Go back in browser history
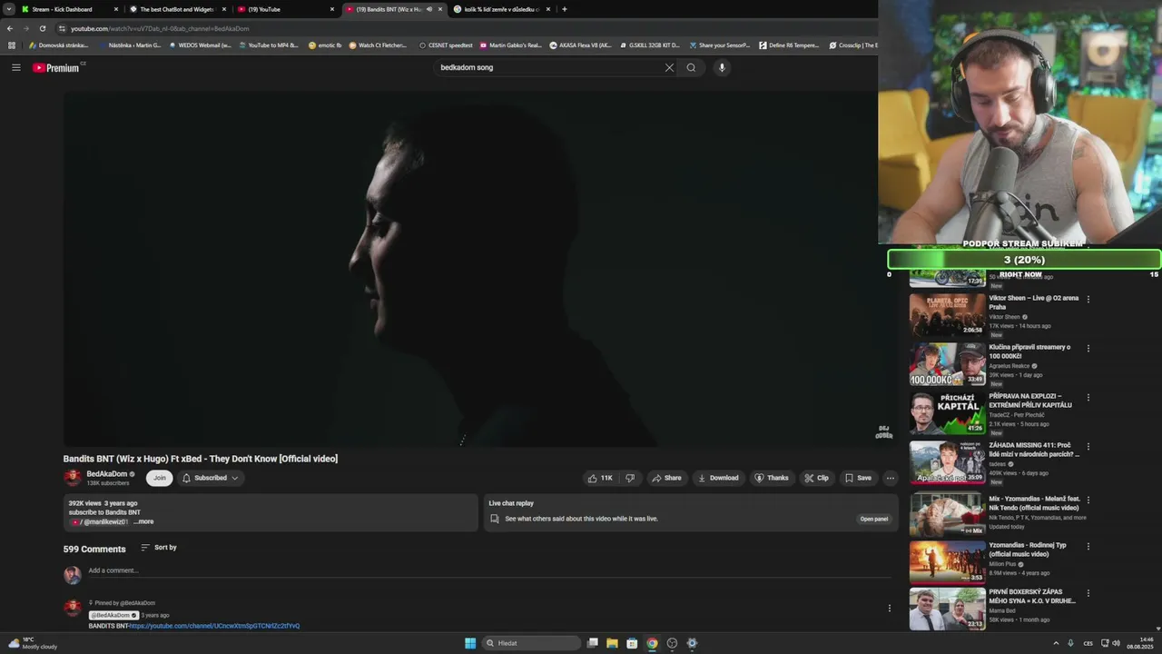Screen dimensions: 1162x654 [10, 28]
